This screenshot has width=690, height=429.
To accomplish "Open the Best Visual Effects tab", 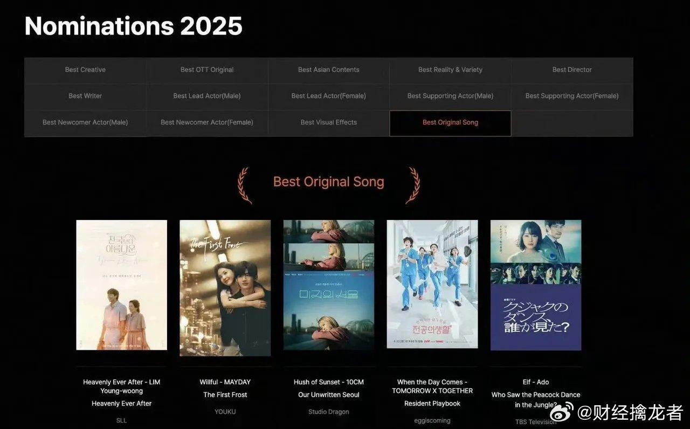I will point(329,122).
